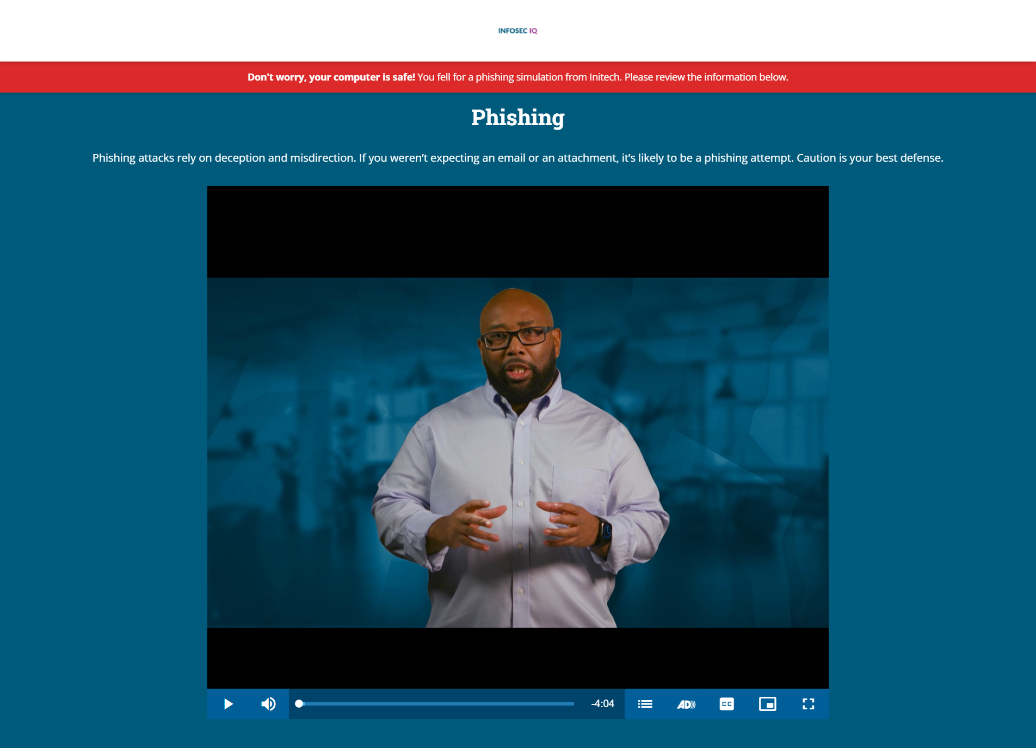Image resolution: width=1036 pixels, height=748 pixels.
Task: Click the word "Initech" in the banner
Action: (605, 77)
